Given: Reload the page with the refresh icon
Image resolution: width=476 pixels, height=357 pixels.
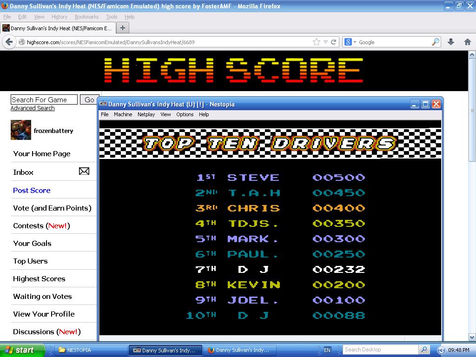Looking at the screenshot, I should click(334, 42).
